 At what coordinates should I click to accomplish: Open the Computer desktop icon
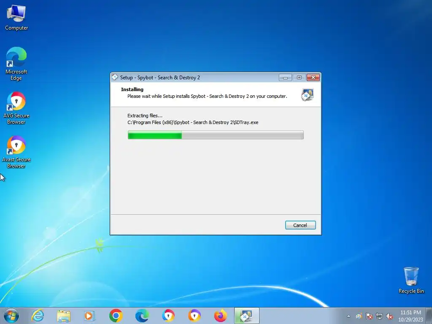click(16, 17)
